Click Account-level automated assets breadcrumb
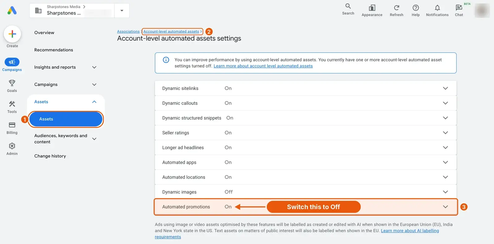The image size is (494, 244). (x=171, y=31)
